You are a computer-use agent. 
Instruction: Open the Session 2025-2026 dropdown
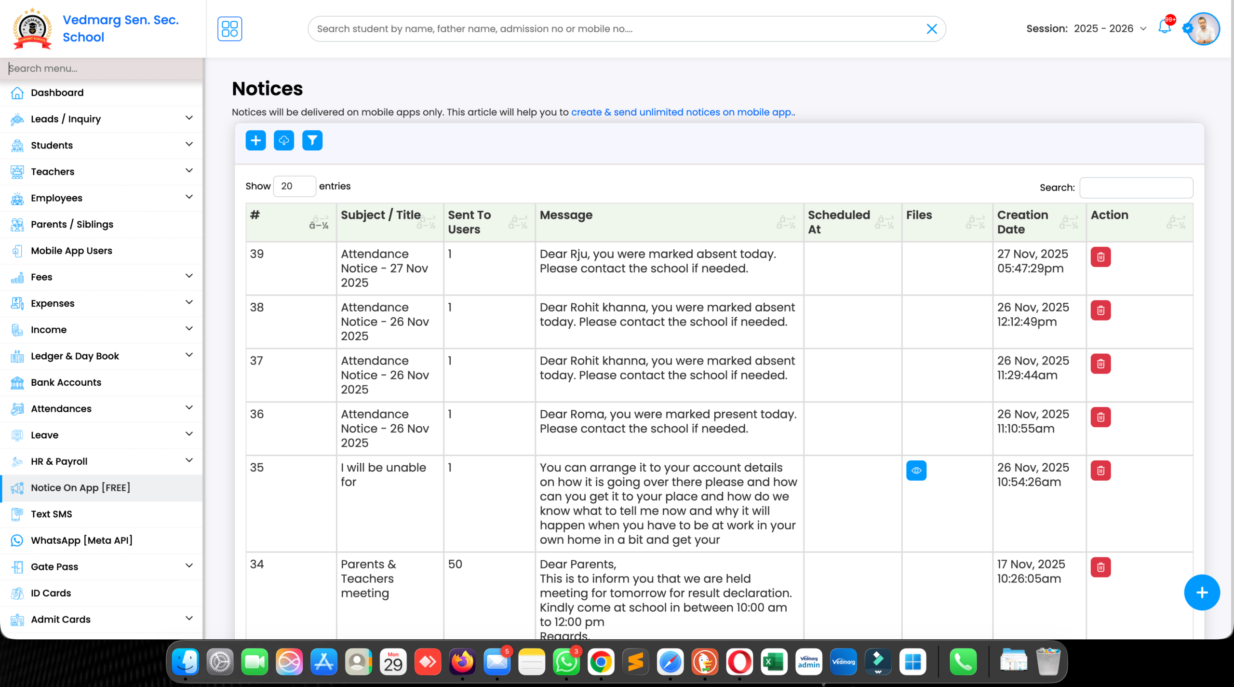click(1110, 28)
